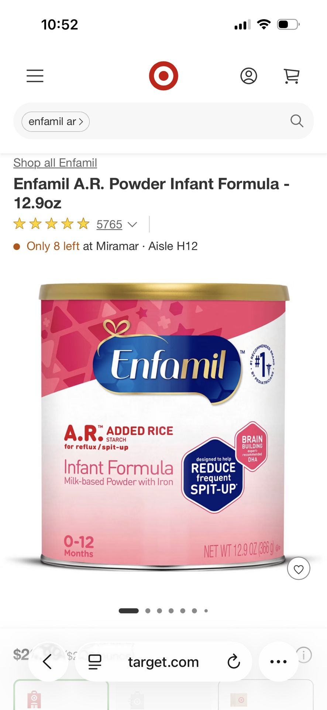Reload the page with the refresh icon
This screenshot has height=710, width=327.
(234, 662)
